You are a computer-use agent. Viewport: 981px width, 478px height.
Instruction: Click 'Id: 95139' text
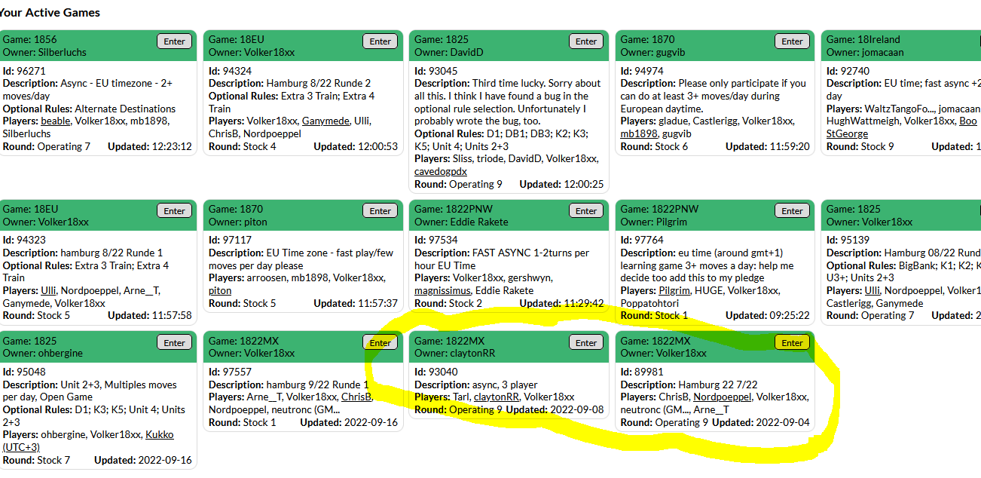point(848,241)
